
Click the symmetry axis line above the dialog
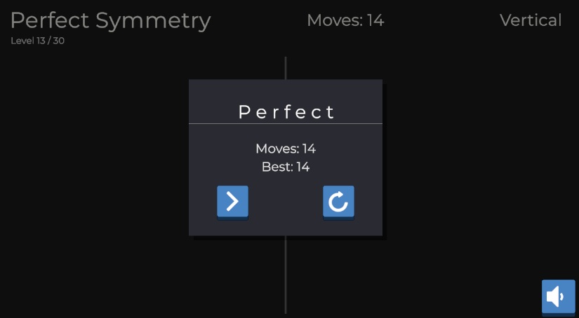[x=286, y=67]
